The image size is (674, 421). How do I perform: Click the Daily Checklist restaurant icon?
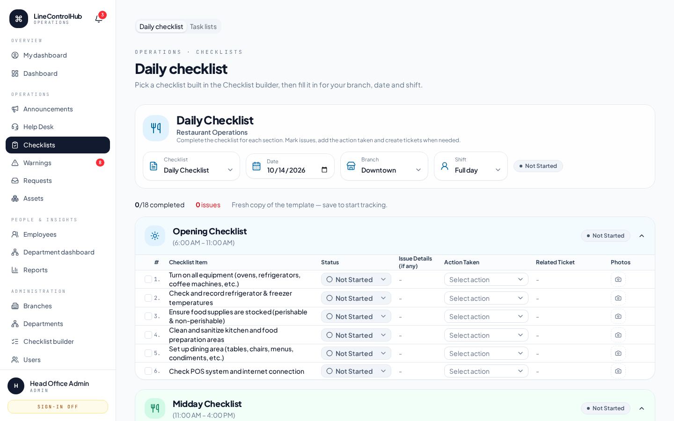pos(156,128)
